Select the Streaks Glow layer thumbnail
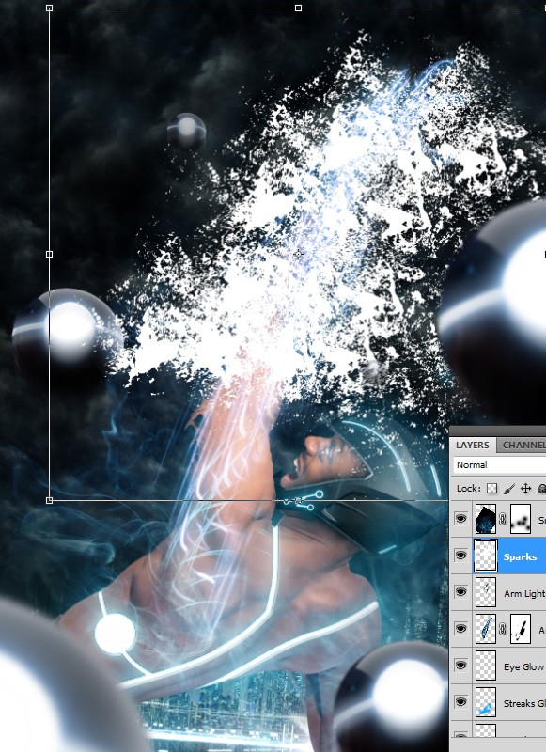Screen dimensions: 546x752 click(485, 702)
